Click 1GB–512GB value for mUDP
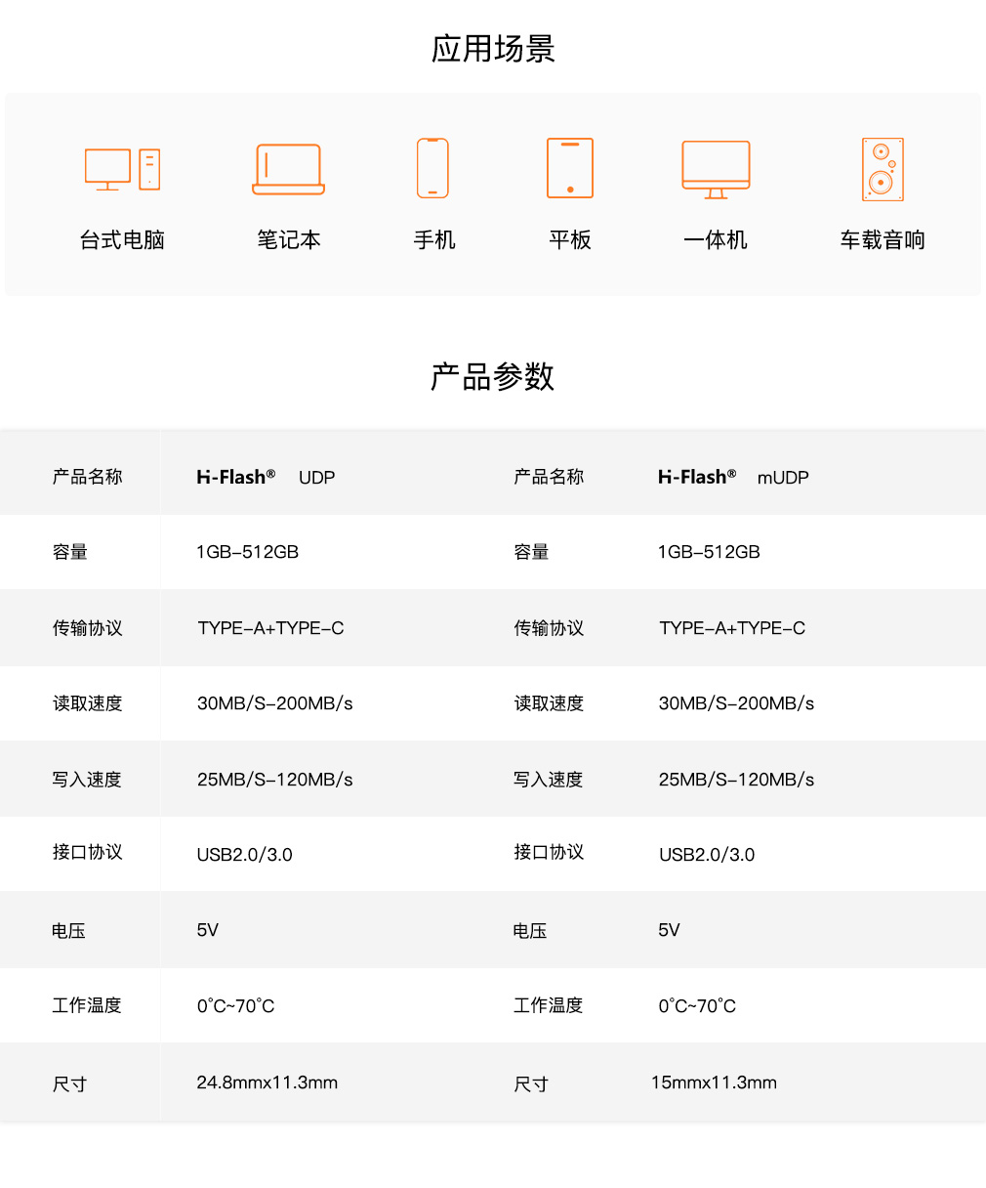The image size is (986, 1188). click(709, 552)
